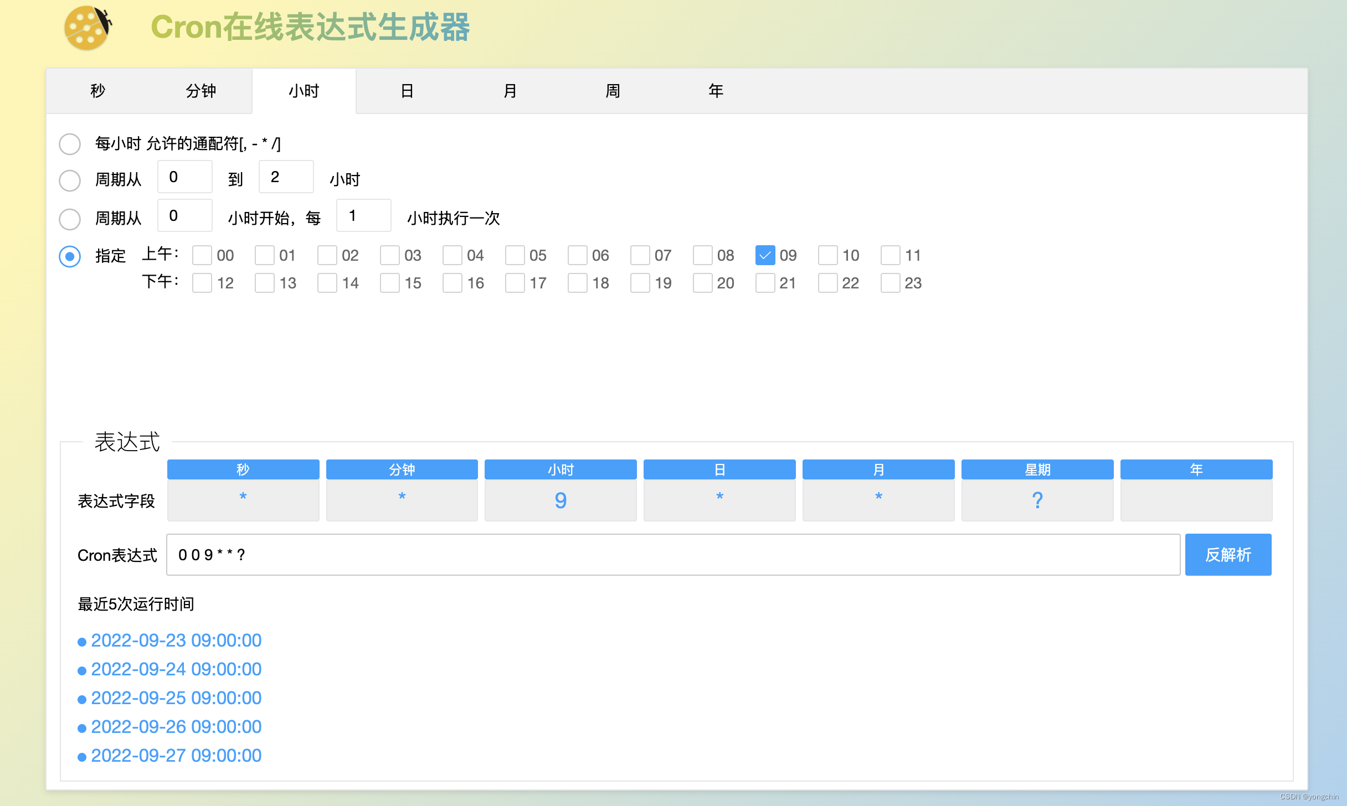This screenshot has height=806, width=1347.
Task: Click the ladybug logo icon
Action: click(x=88, y=28)
